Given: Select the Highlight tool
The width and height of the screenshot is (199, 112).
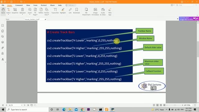Looking at the screenshot, I should [x=63, y=11].
